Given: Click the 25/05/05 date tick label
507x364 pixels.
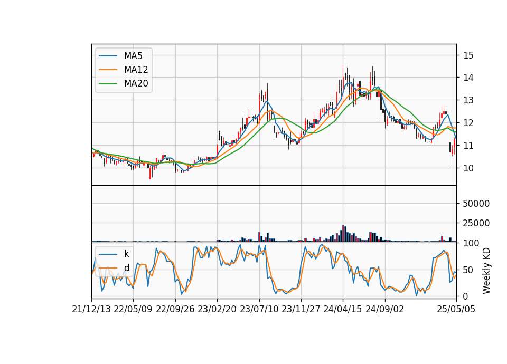Looking at the screenshot, I should [x=456, y=310].
